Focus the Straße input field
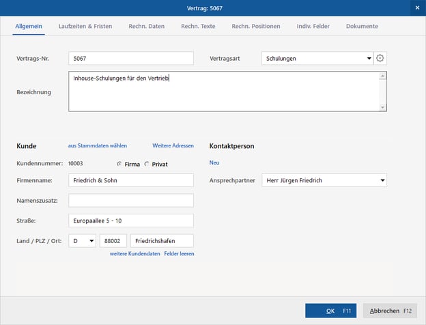The image size is (426, 325). [131, 221]
